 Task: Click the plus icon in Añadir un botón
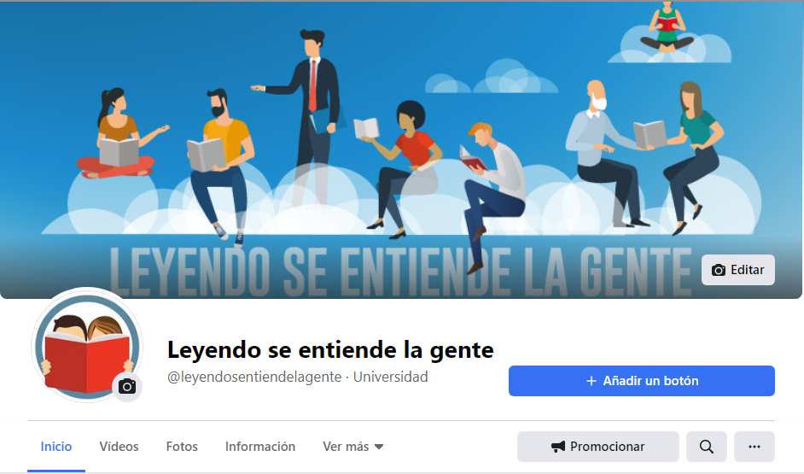(591, 381)
